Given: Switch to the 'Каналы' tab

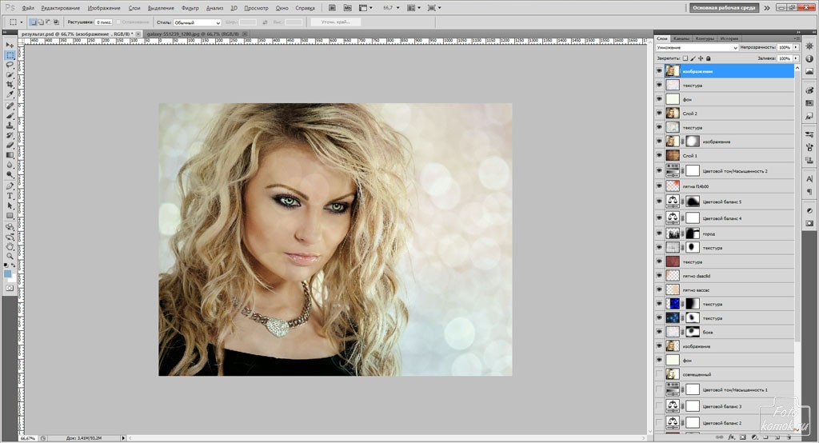Looking at the screenshot, I should (x=681, y=38).
